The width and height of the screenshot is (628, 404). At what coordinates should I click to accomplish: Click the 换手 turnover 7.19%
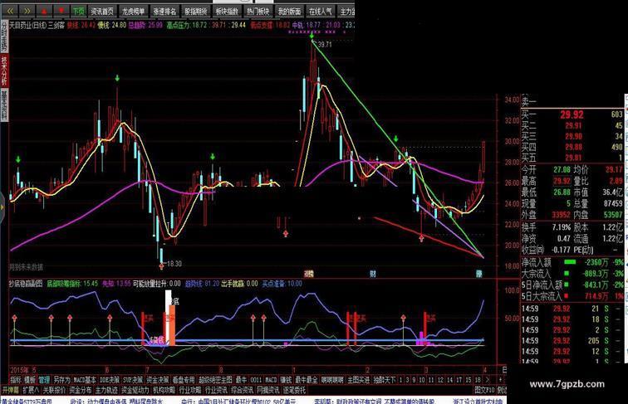tap(561, 227)
